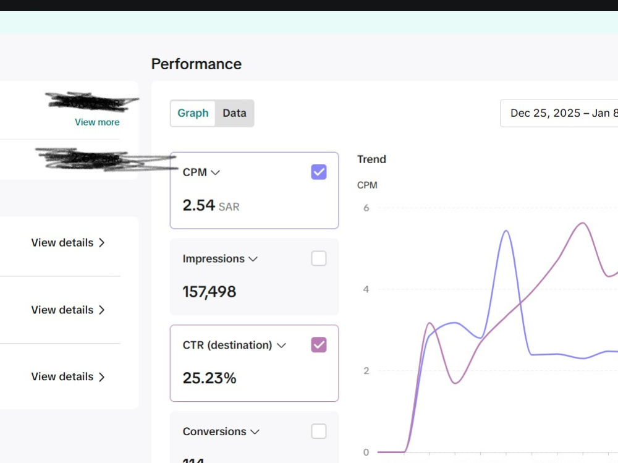Click the y-axis value 2
This screenshot has width=618, height=463.
pyautogui.click(x=366, y=371)
